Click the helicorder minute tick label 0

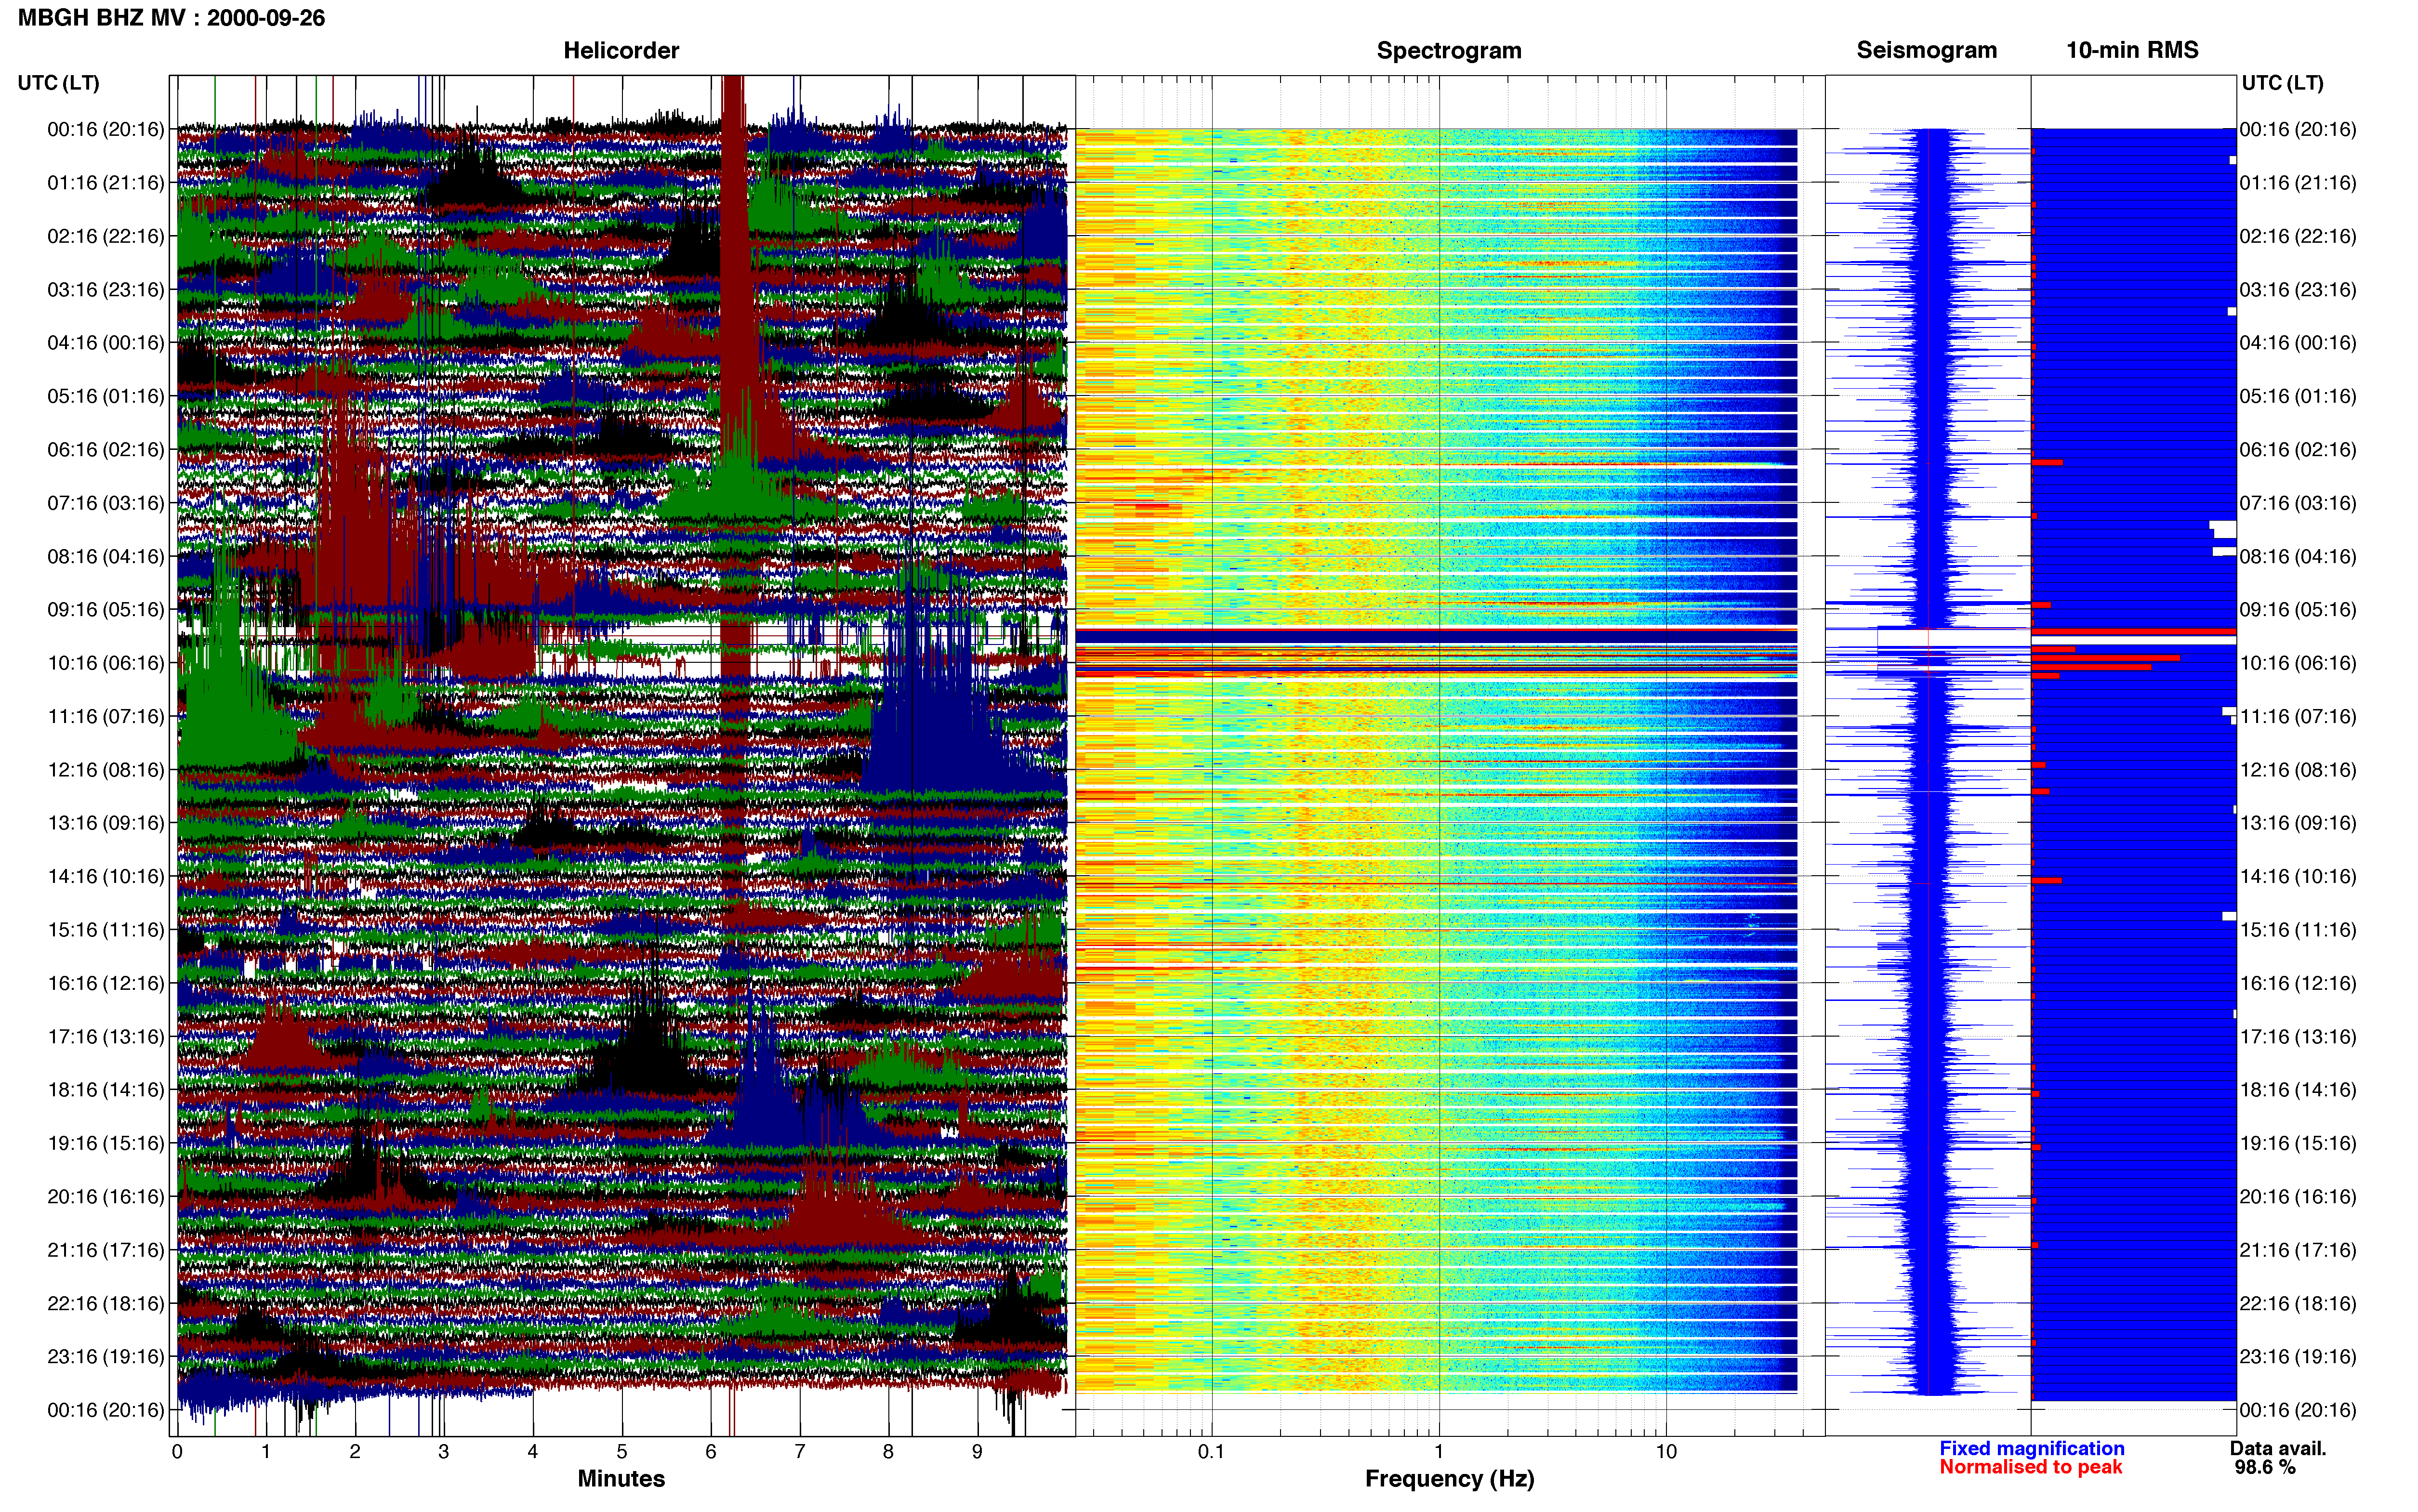click(x=177, y=1452)
